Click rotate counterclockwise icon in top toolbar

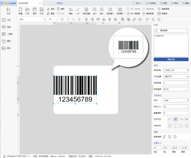[159, 19]
